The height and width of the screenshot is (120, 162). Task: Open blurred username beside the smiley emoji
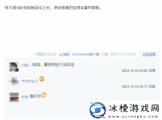tap(29, 81)
